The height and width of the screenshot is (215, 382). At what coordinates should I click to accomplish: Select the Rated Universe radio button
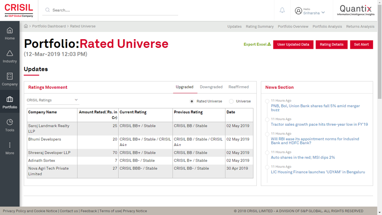click(x=192, y=101)
